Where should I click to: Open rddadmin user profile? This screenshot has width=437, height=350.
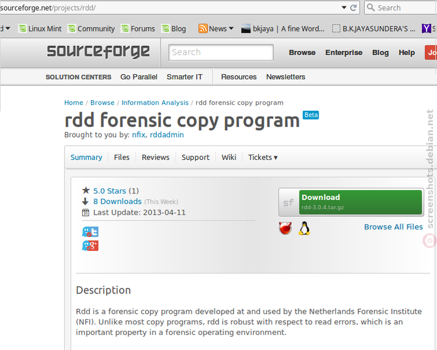point(167,135)
